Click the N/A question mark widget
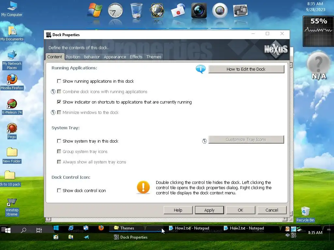The height and width of the screenshot is (250, 334). [319, 66]
